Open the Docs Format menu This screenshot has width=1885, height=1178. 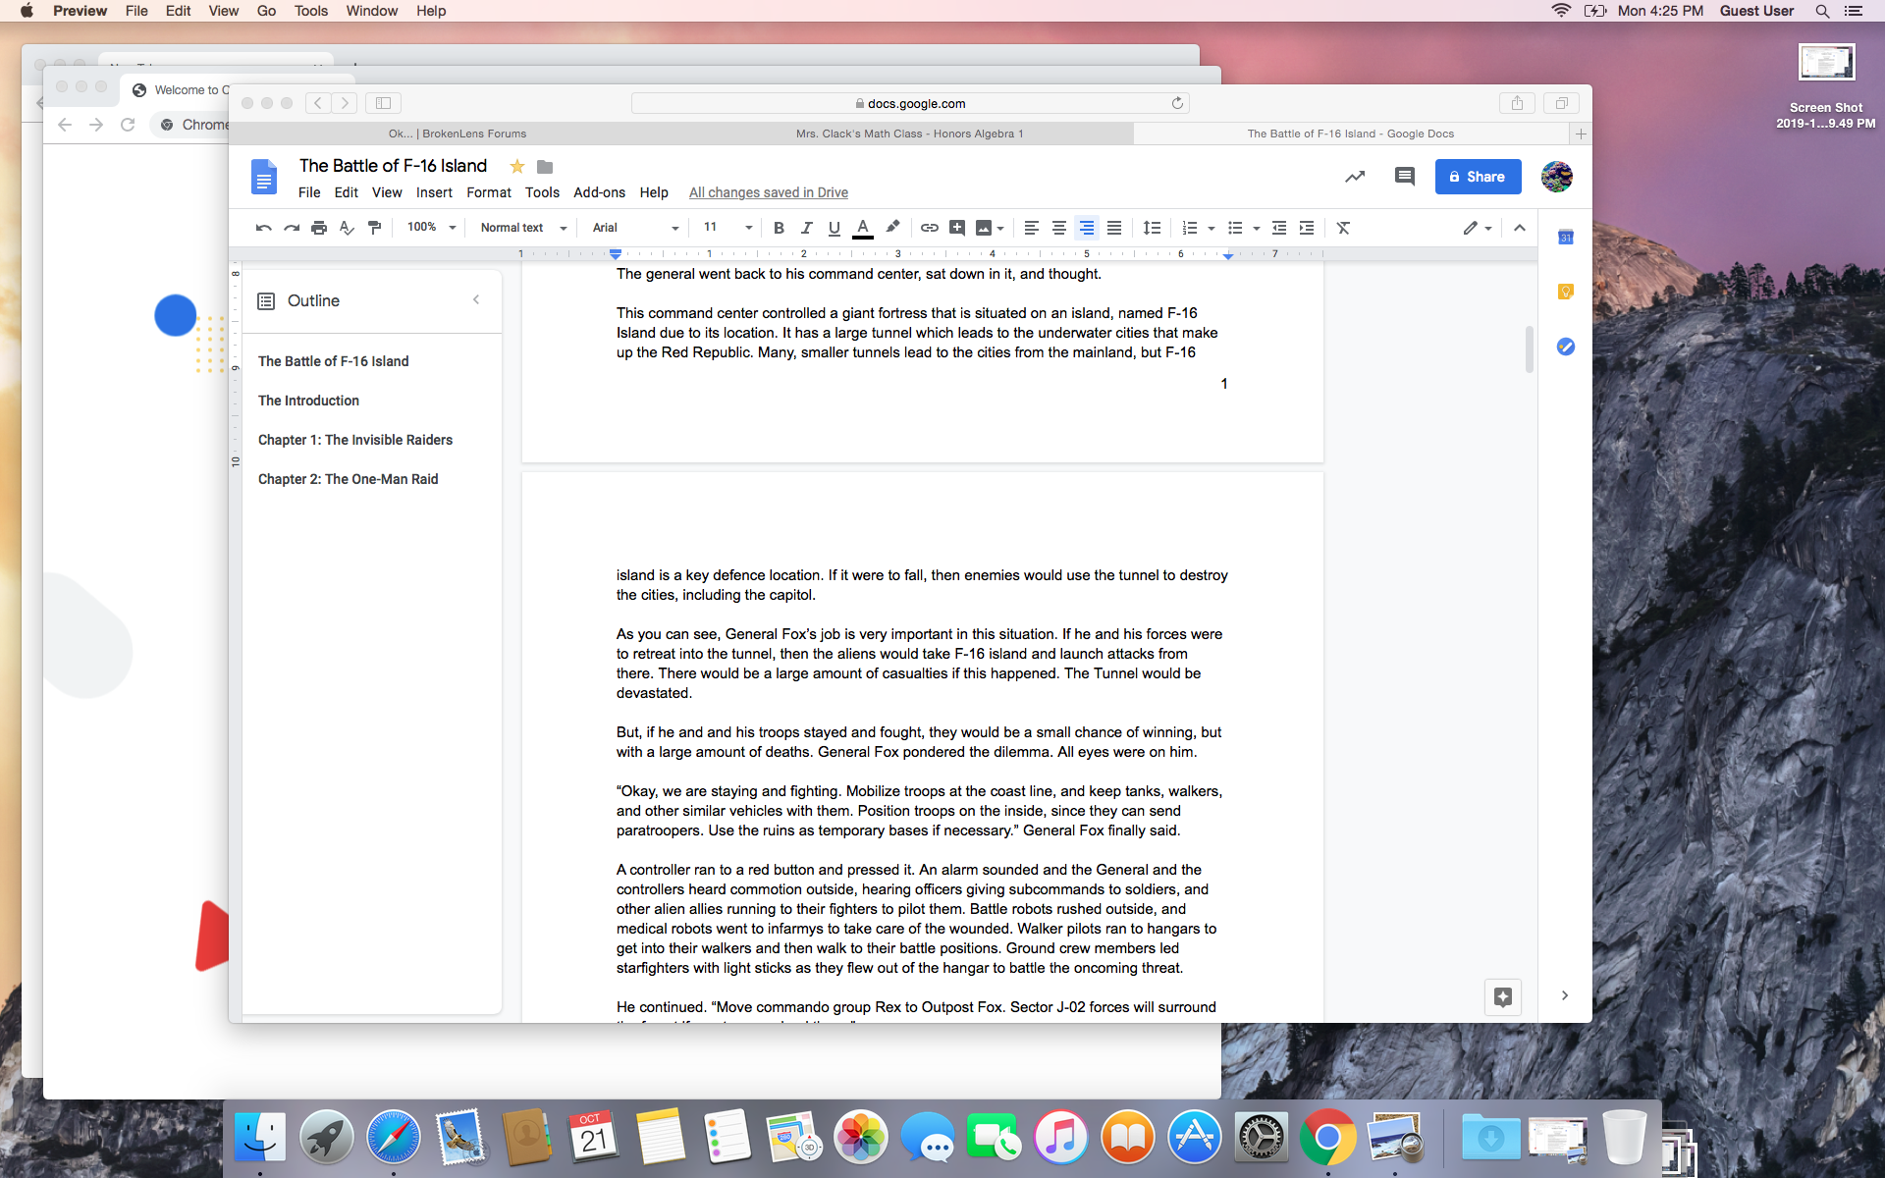coord(489,192)
